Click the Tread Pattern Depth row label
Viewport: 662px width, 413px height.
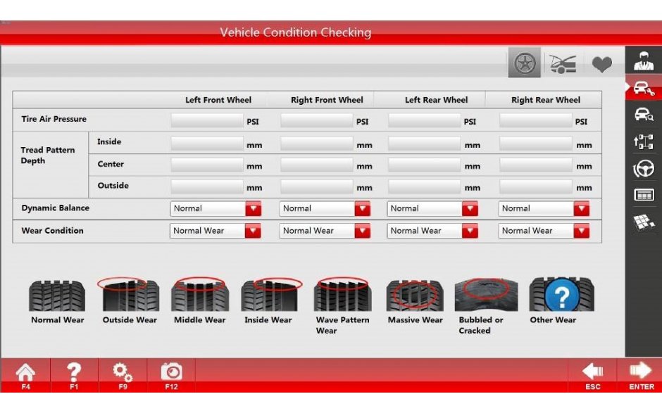48,155
